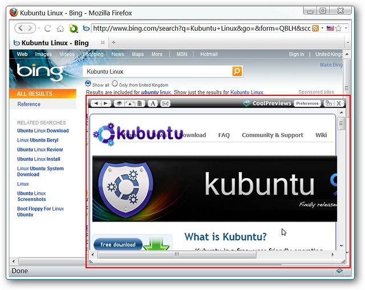Add preview to CoolPreviews stack icon
365x290 pixels.
click(x=119, y=103)
